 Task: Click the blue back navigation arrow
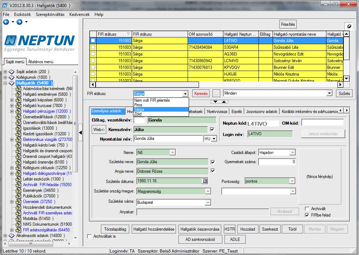coord(6,22)
